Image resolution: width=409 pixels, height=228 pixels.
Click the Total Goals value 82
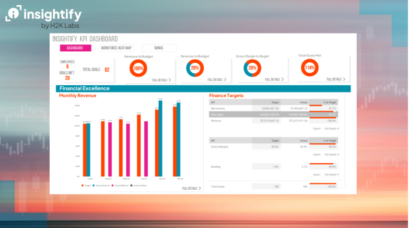coord(107,70)
